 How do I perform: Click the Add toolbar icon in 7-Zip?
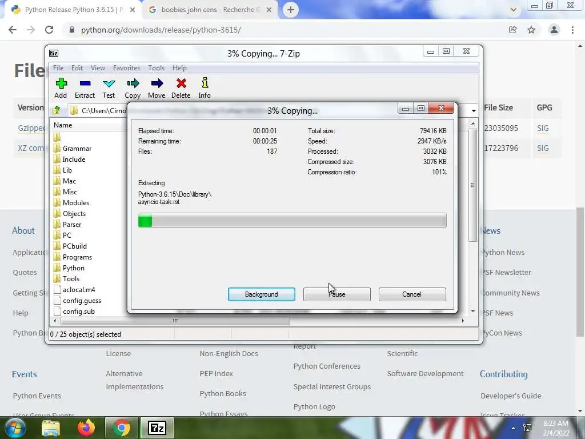pos(61,88)
